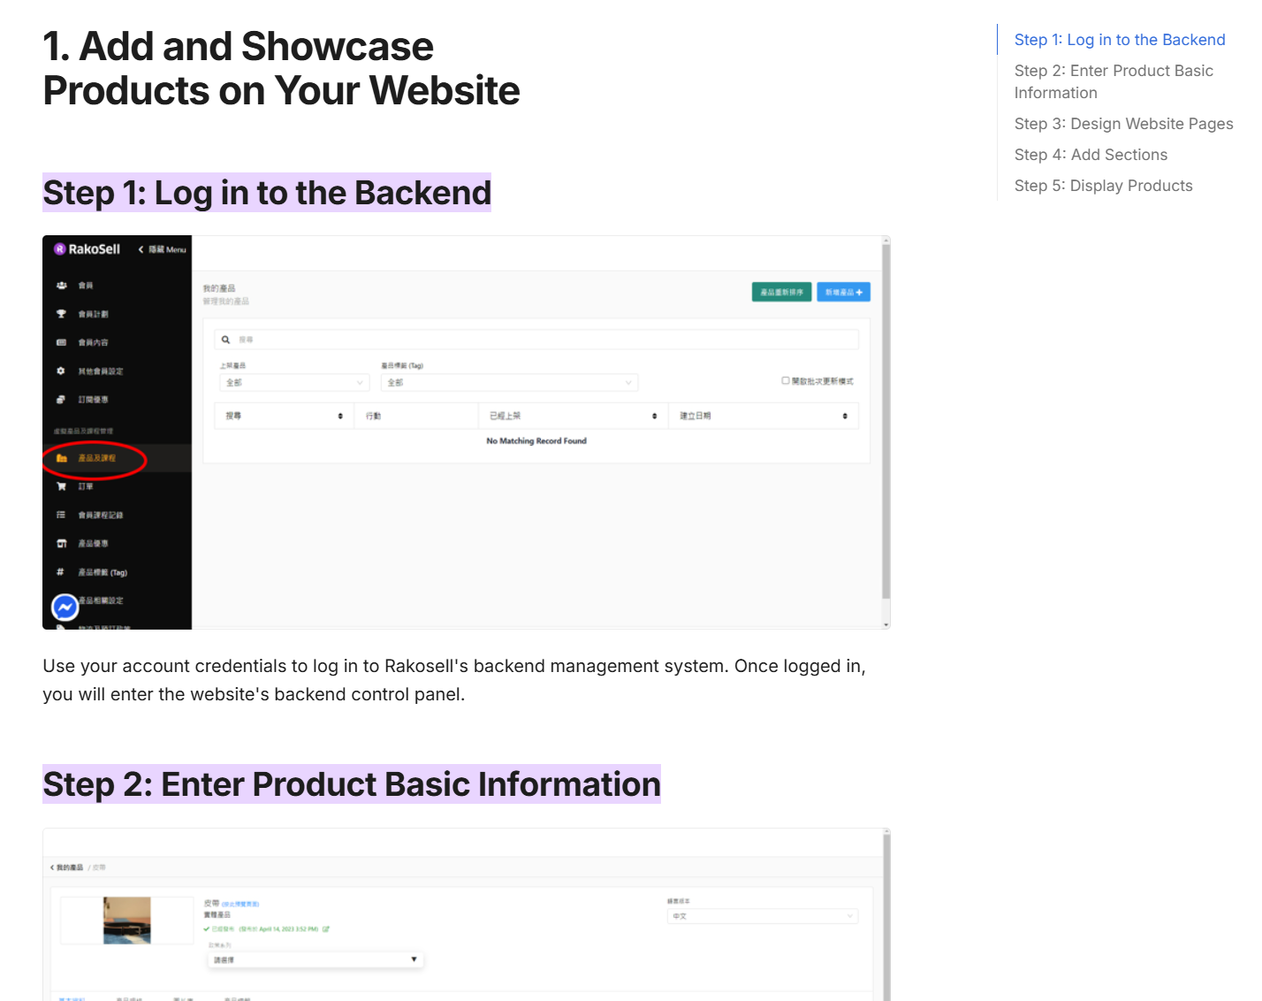The image size is (1262, 1001).
Task: Go to Step 5: Display Products
Action: 1103,186
